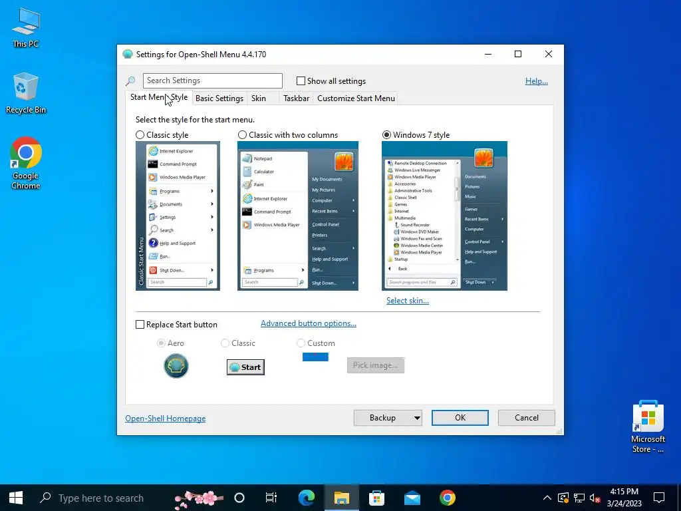Viewport: 681px width, 511px height.
Task: Open Task View on the taskbar
Action: [271, 498]
